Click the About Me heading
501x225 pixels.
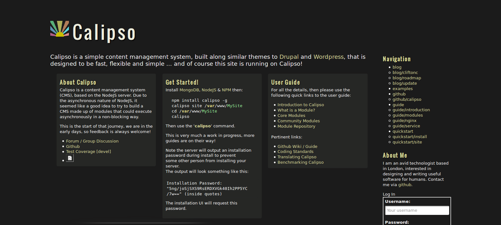tap(395, 155)
